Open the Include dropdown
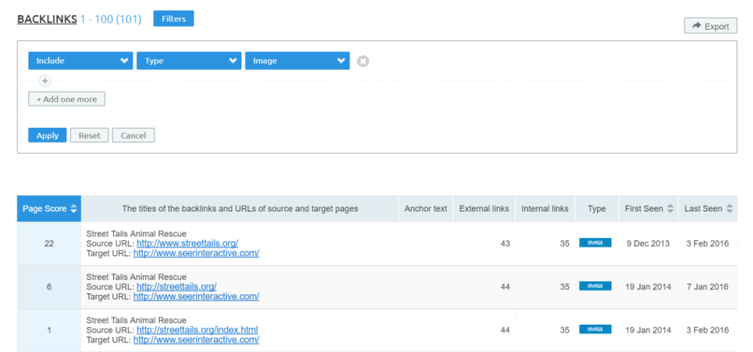753x352 pixels. click(81, 61)
